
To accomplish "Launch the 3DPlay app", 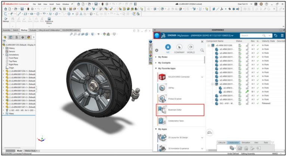I will tap(162, 88).
